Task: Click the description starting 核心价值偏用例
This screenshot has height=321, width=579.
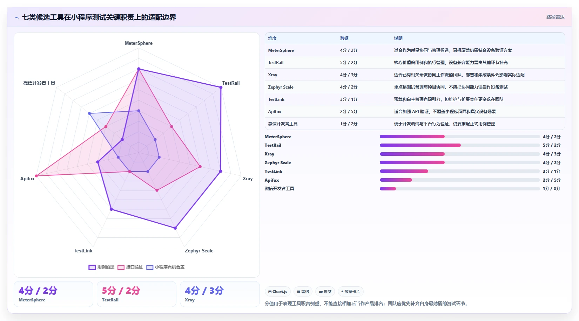Action: (x=451, y=63)
